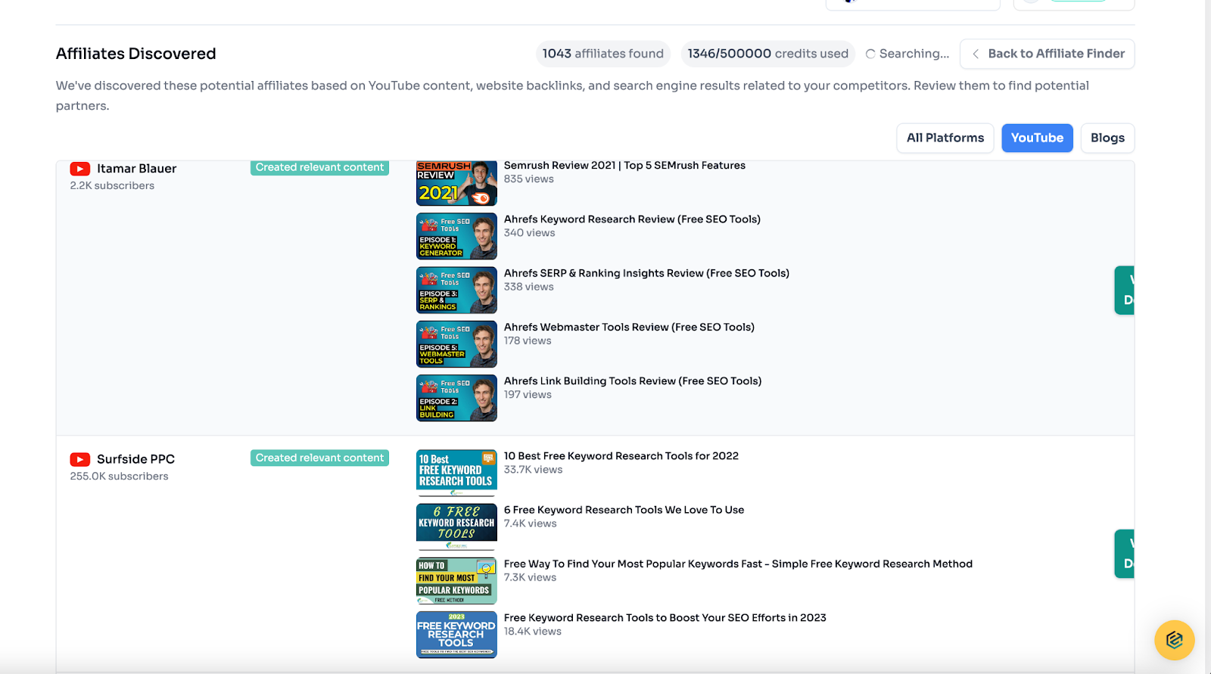Viewport: 1211px width, 674px height.
Task: Click title Semrush Review 2021 Top 5 Features
Action: click(624, 166)
